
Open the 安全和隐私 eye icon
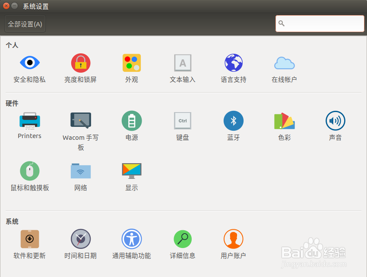[x=30, y=63]
